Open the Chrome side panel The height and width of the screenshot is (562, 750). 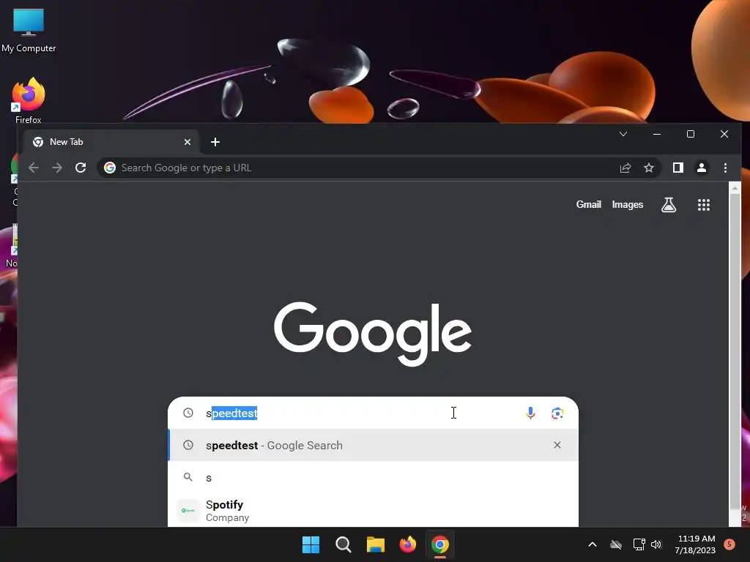coord(677,168)
